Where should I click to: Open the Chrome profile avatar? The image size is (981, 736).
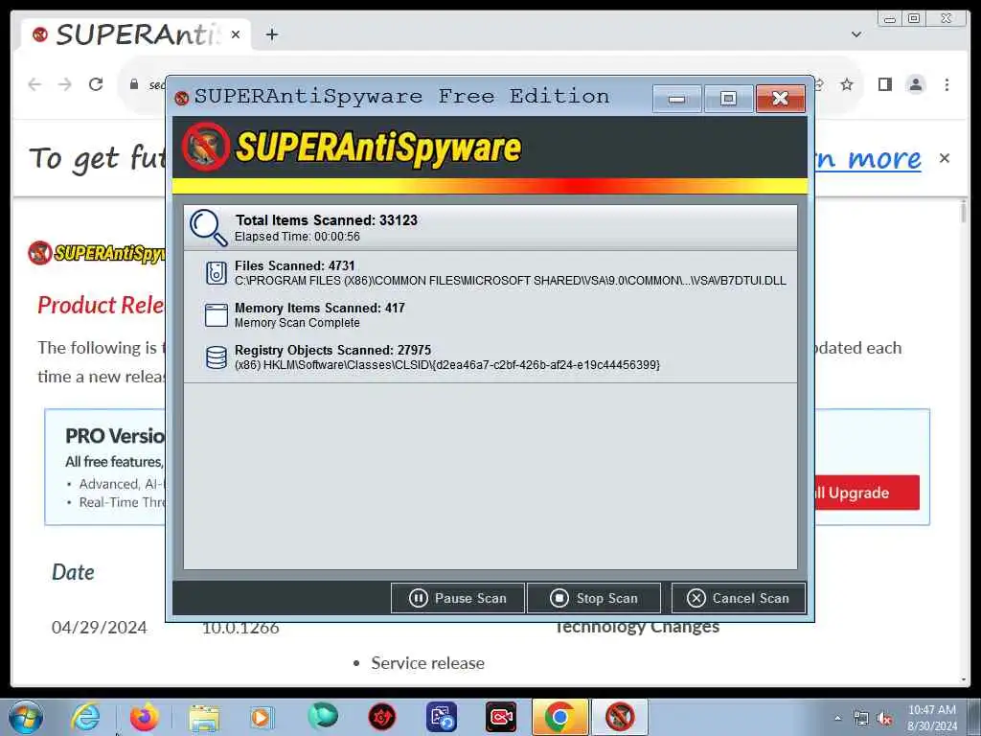click(x=915, y=84)
